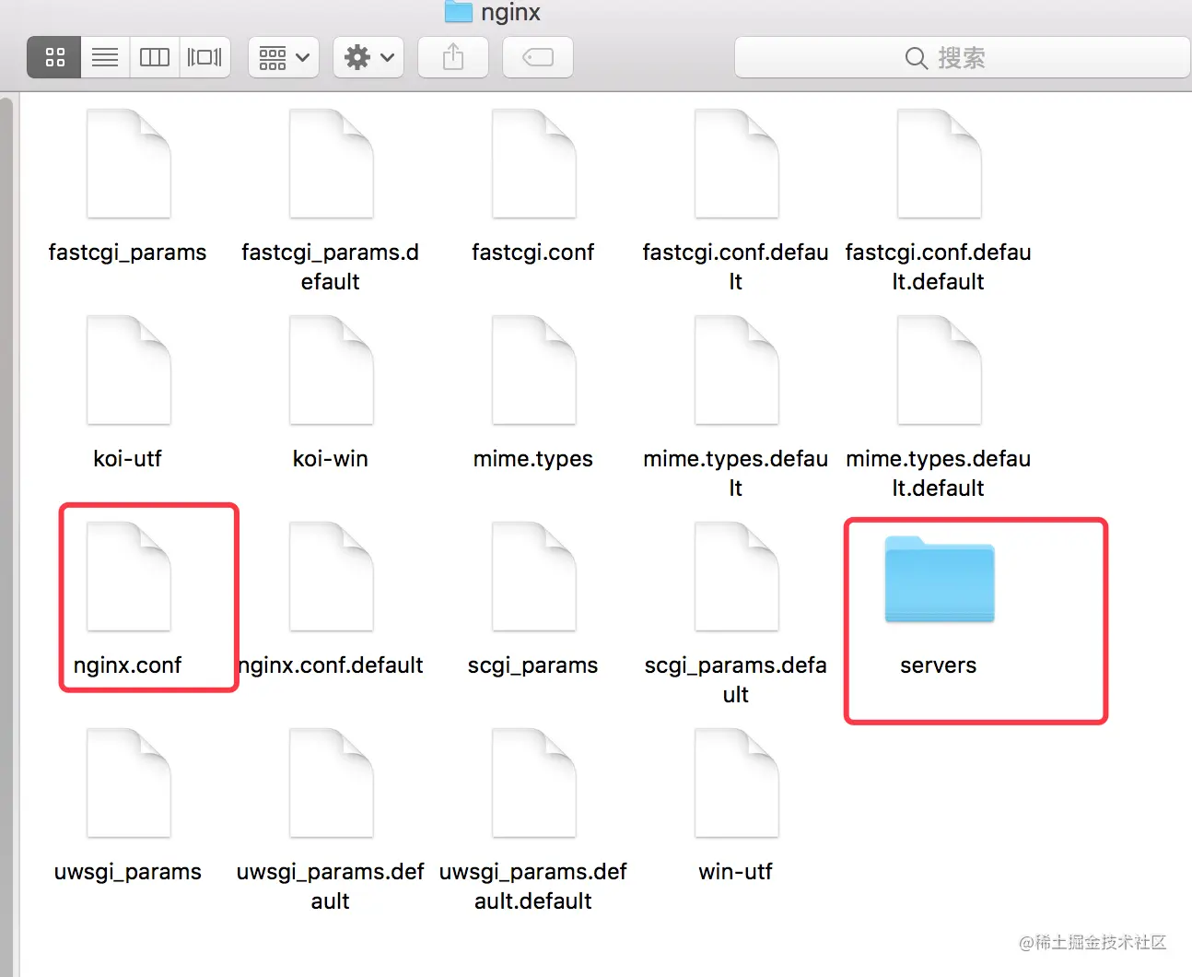Focus the search field
This screenshot has height=977, width=1192.
pos(963,57)
